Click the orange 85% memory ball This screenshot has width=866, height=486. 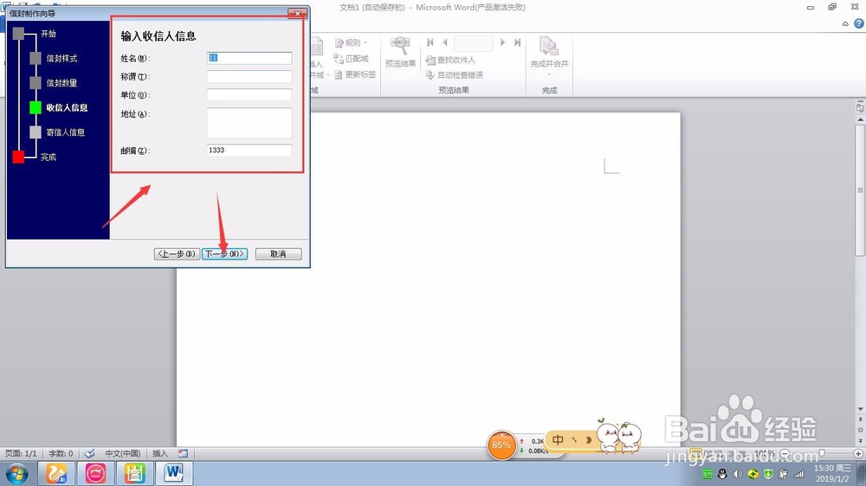[x=501, y=444]
